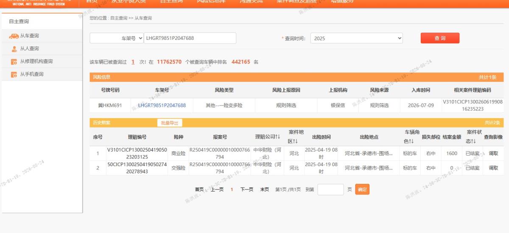This screenshot has height=233, width=509.
Task: Click 调取 for the 交强险 row
Action: coord(493,168)
